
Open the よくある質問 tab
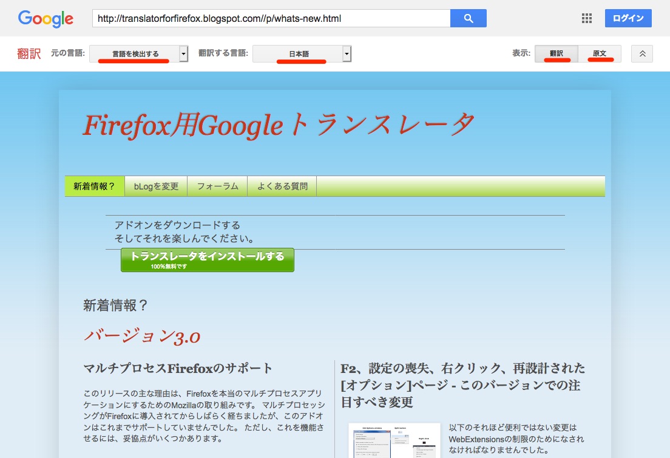pyautogui.click(x=282, y=186)
